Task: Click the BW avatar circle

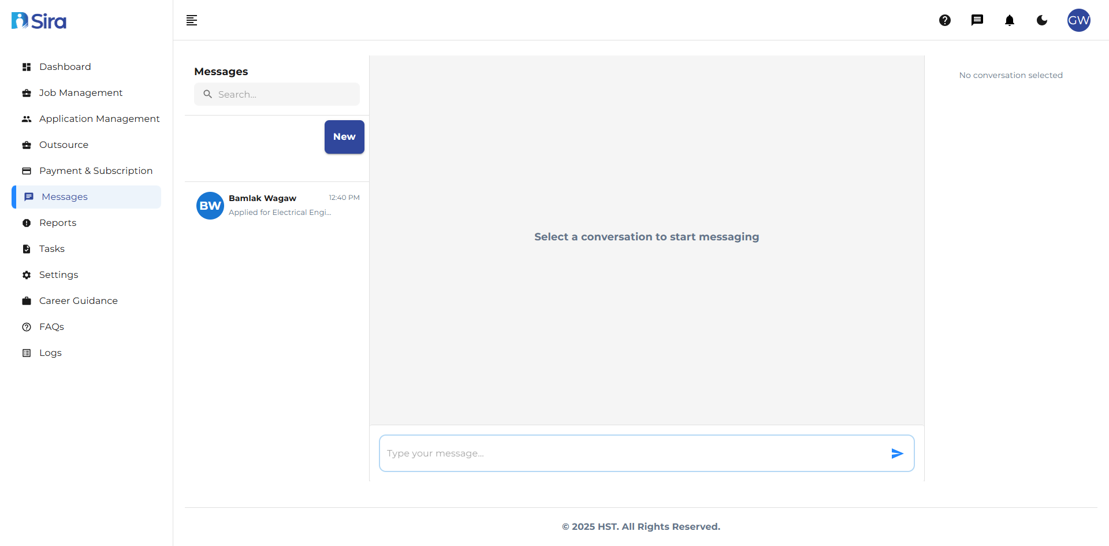Action: pyautogui.click(x=210, y=205)
